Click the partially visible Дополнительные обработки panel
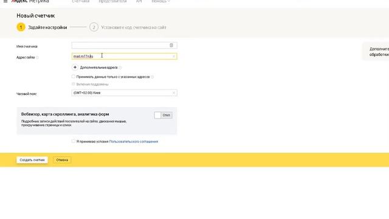The width and height of the screenshot is (389, 219). point(376,52)
